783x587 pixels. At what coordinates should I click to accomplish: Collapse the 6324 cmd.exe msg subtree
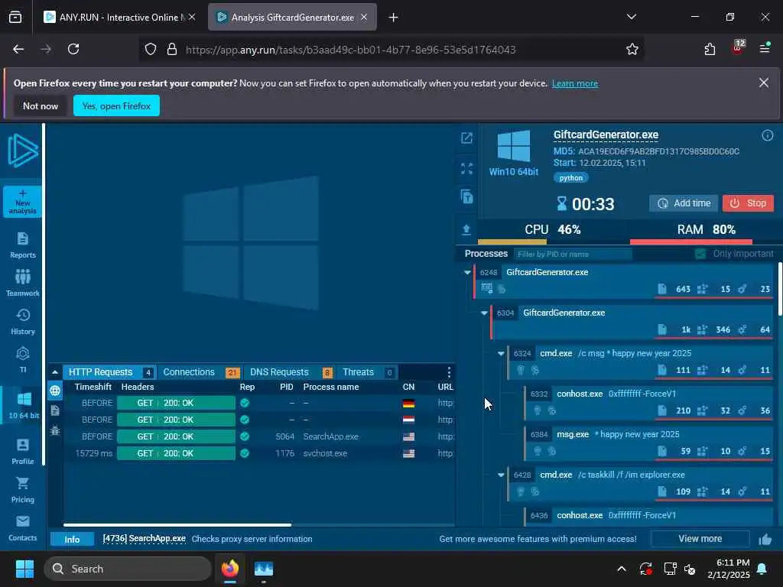[501, 353]
